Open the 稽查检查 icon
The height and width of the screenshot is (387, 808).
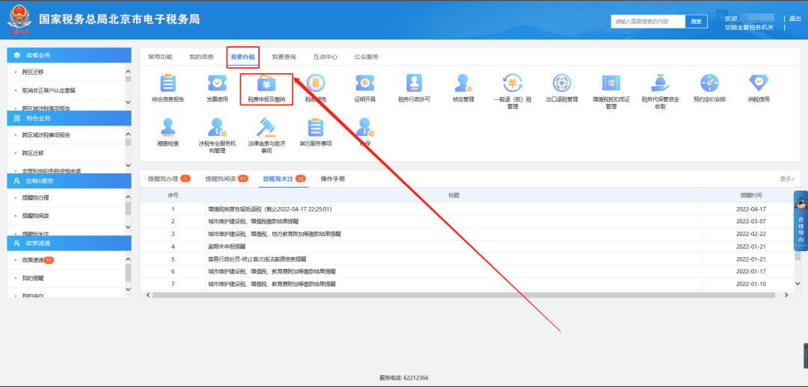tap(168, 126)
